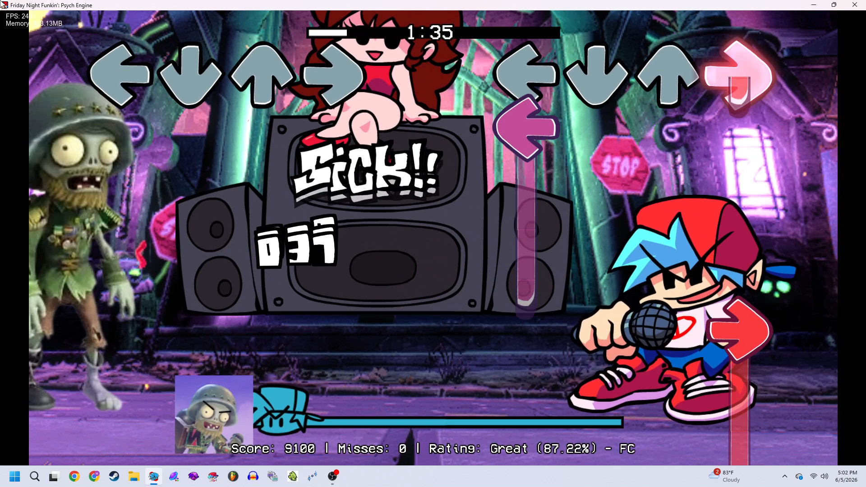Click the cyan health bar

pyautogui.click(x=465, y=423)
